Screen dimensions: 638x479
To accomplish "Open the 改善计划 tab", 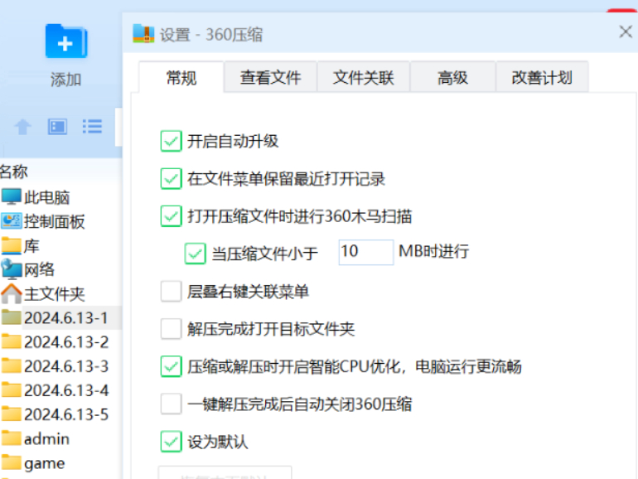I will [x=542, y=77].
